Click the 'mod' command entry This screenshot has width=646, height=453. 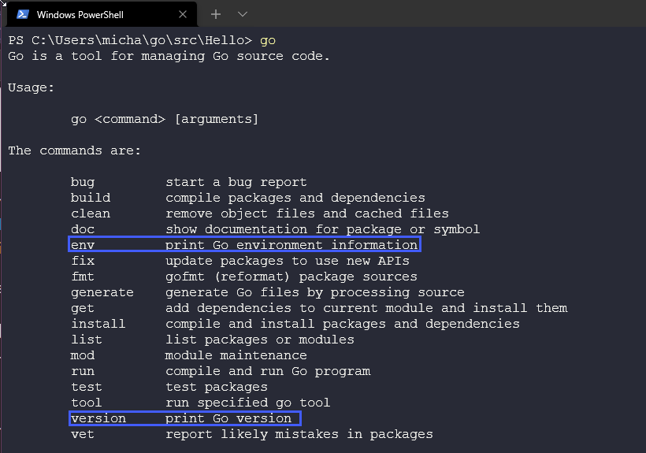coord(83,355)
